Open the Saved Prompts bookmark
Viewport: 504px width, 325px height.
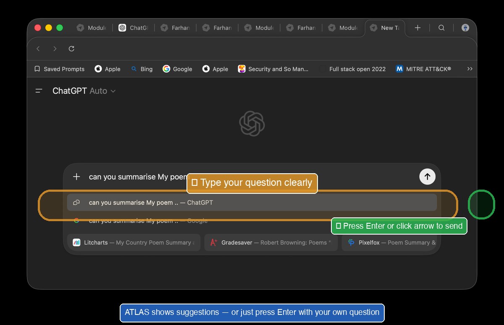coord(59,69)
